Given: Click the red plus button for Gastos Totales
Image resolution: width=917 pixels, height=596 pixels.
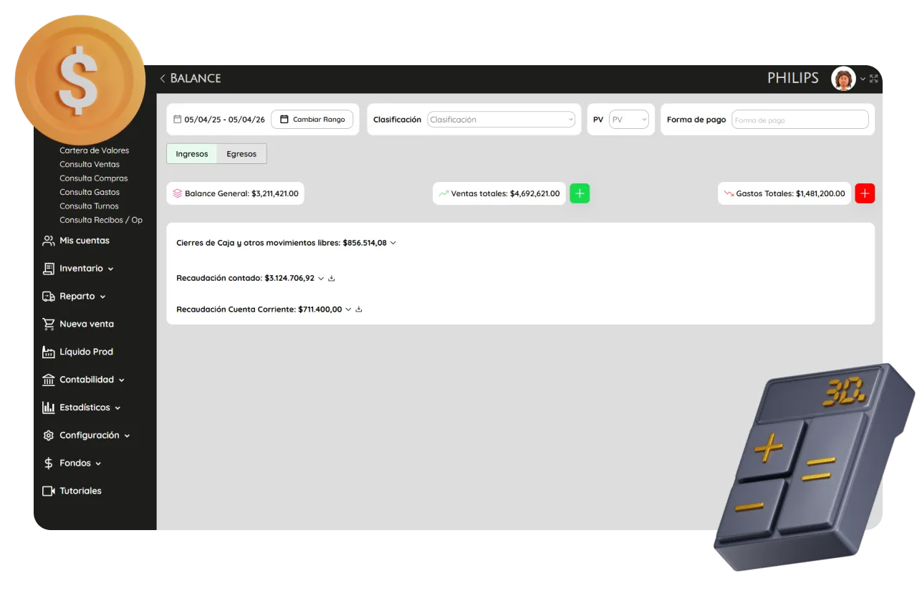Looking at the screenshot, I should pos(865,193).
